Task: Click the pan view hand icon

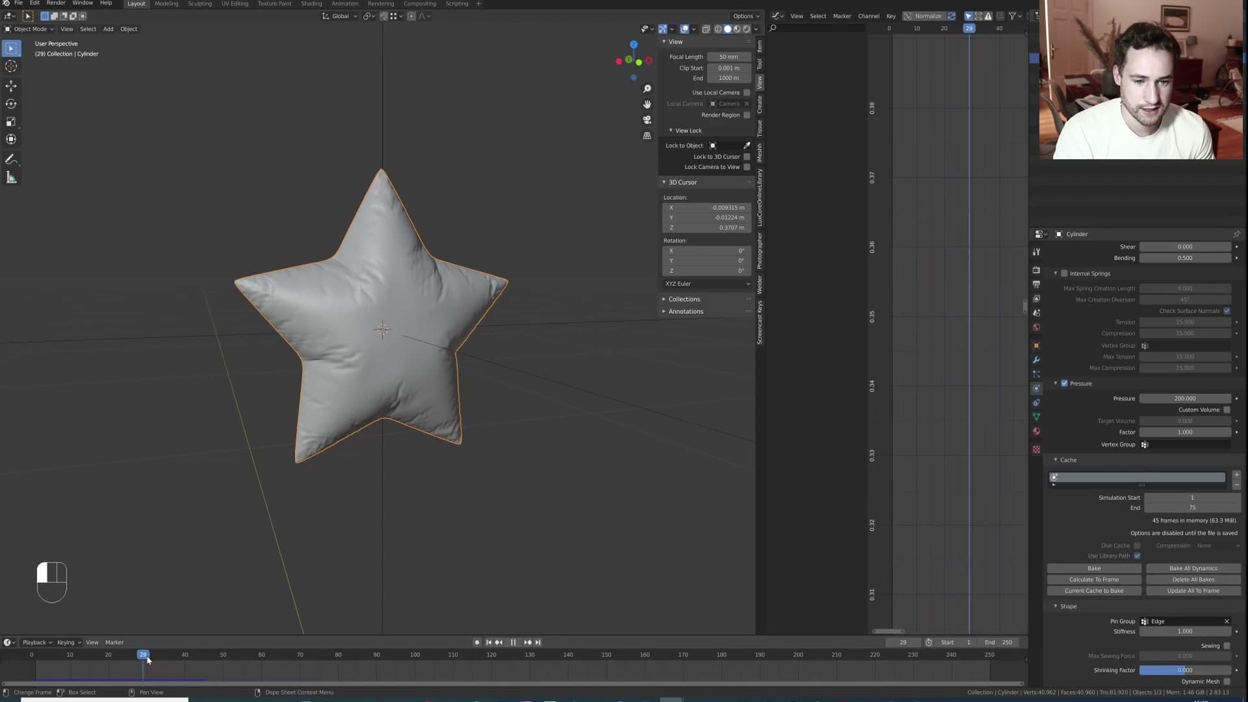Action: tap(647, 105)
